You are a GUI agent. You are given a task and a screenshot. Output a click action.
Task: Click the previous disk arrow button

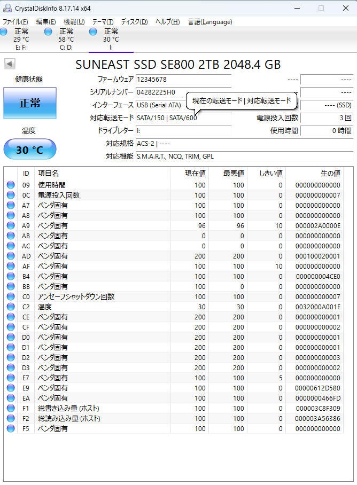(x=10, y=64)
